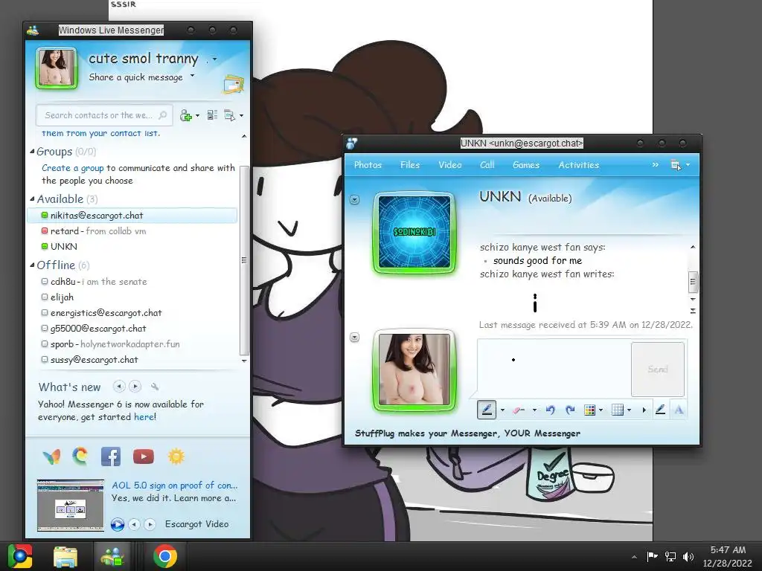Follow the 'here' link for Yahoo! Messenger

tap(144, 417)
